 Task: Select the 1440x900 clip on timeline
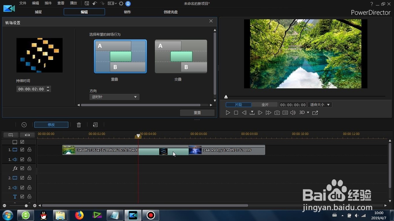point(227,150)
